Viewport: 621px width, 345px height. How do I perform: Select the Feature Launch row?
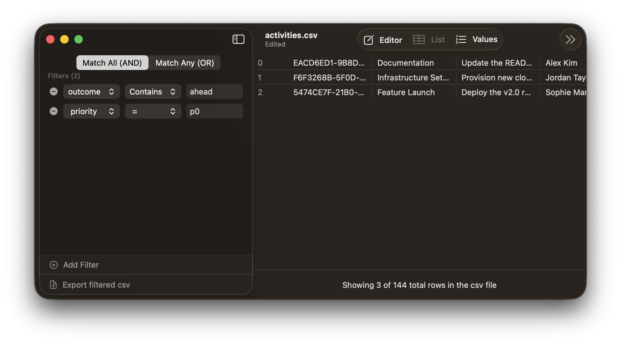(406, 92)
